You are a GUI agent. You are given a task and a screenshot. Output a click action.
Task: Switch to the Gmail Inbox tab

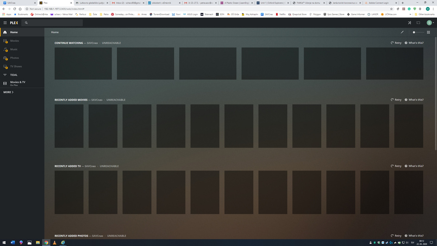coord(127,3)
